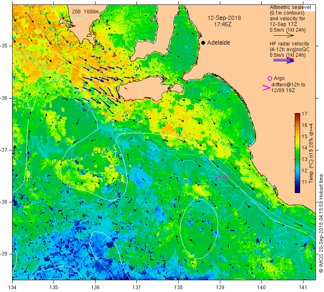This screenshot has width=324, height=292.
Task: Click the 17 value on temperature scale
Action: click(305, 114)
